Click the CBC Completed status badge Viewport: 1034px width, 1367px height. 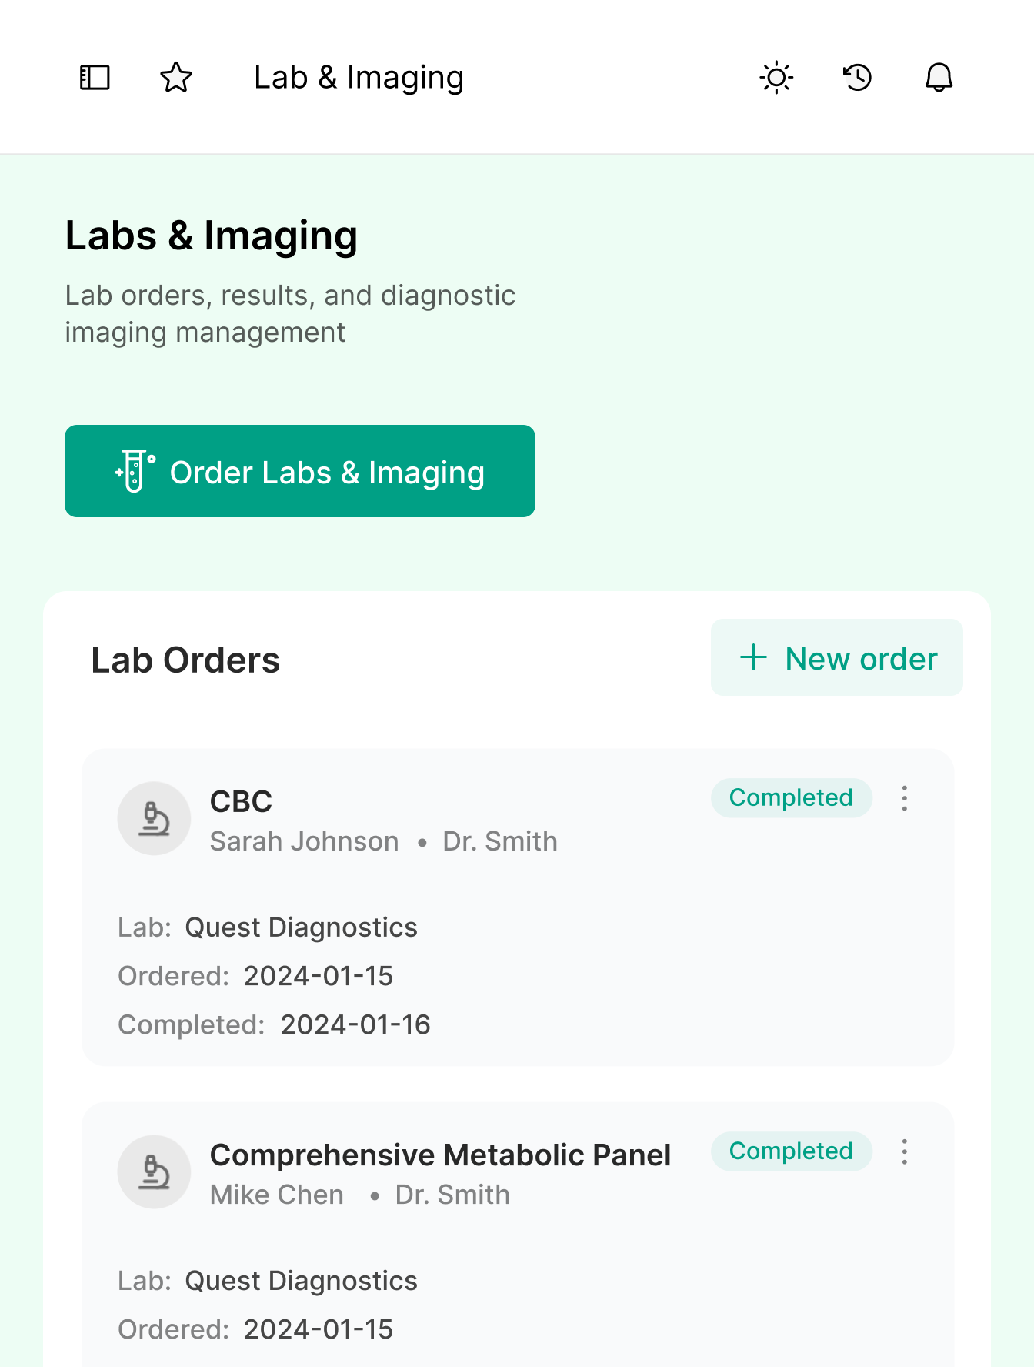point(791,798)
